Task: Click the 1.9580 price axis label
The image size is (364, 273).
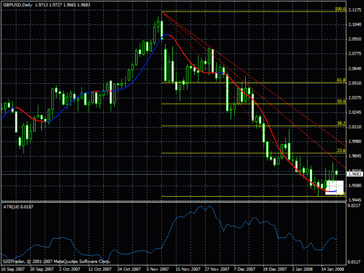Action: pyautogui.click(x=355, y=185)
